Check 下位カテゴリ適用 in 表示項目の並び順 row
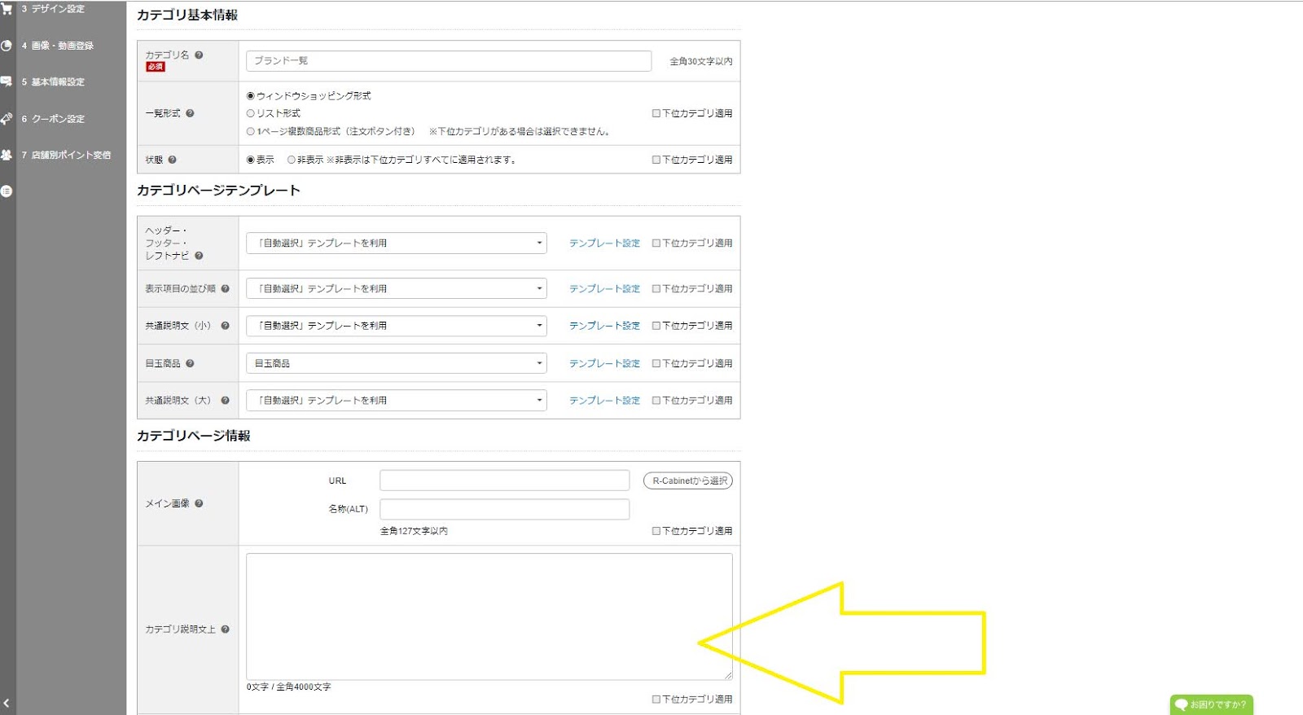Image resolution: width=1303 pixels, height=715 pixels. tap(656, 288)
